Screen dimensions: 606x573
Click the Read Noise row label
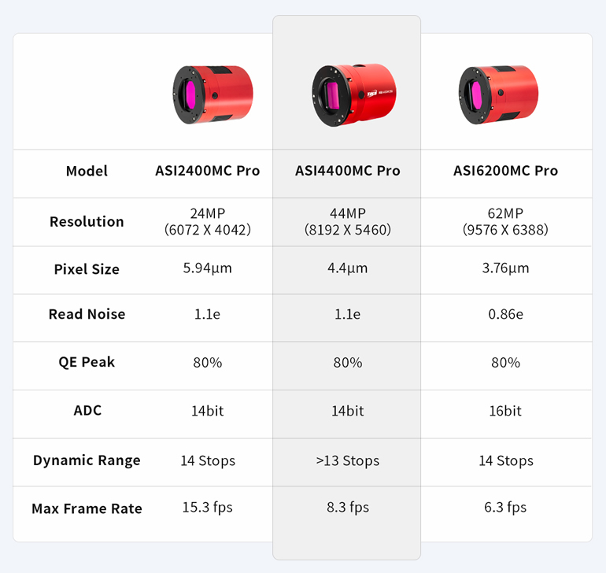87,314
